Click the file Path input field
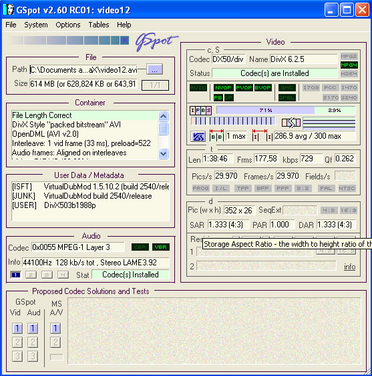372x376 pixels. tap(83, 70)
